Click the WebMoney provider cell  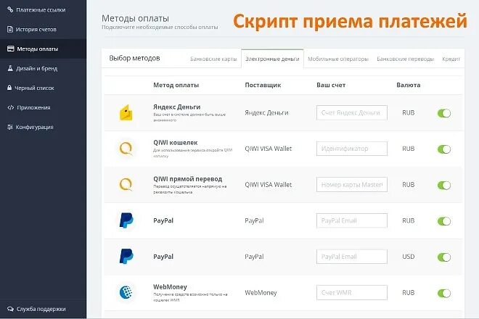point(261,292)
